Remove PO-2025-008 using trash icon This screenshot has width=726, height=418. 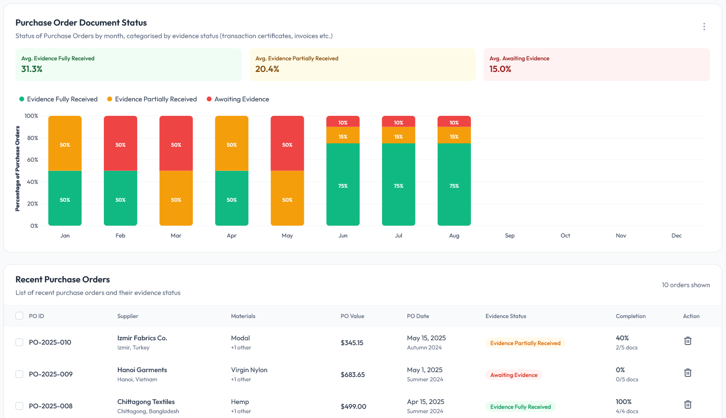coord(688,404)
